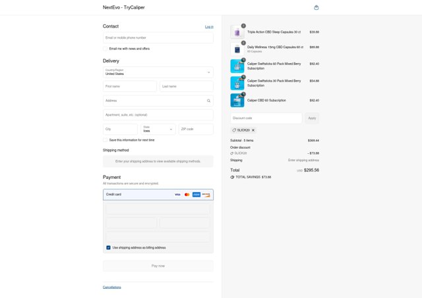Click the SLICK20 tag icon in chip
The width and height of the screenshot is (422, 298).
click(234, 130)
